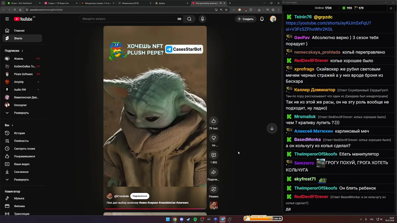Expand the Подписки section chevron
Image resolution: width=397 pixels, height=223 pixels.
(x=22, y=51)
